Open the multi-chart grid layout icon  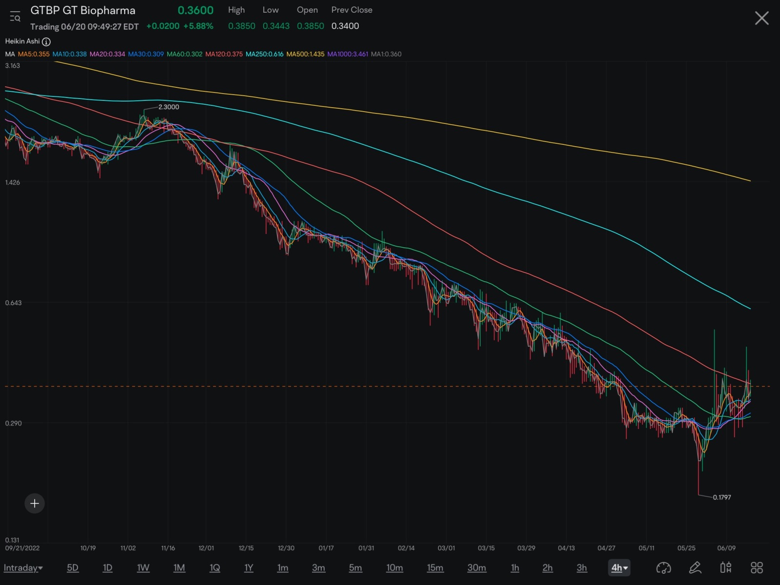757,568
